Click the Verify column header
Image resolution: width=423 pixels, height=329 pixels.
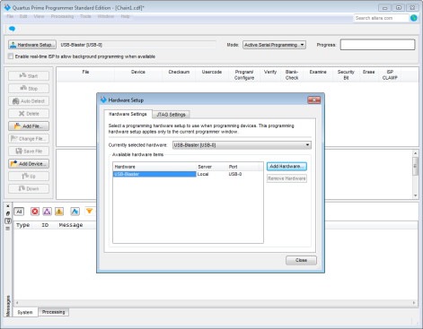click(270, 74)
